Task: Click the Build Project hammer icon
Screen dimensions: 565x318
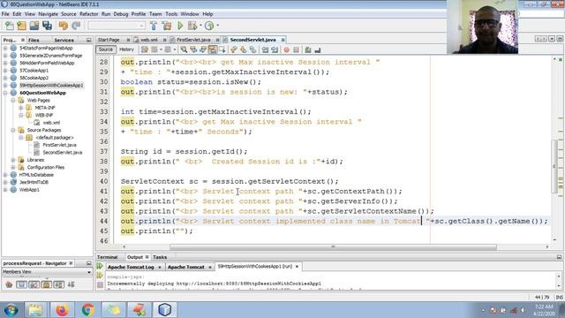Action: click(x=154, y=26)
